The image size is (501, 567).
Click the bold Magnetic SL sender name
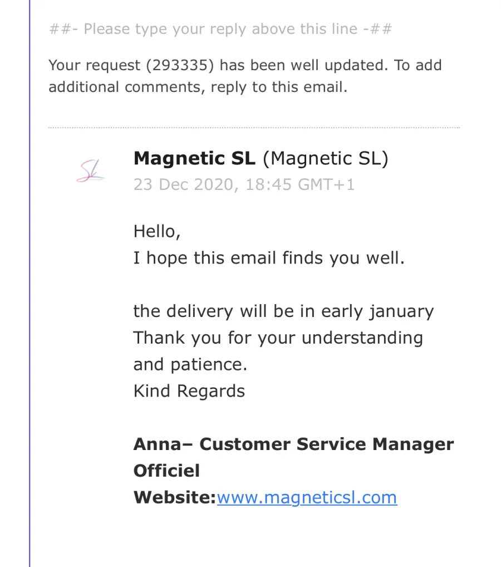click(194, 158)
